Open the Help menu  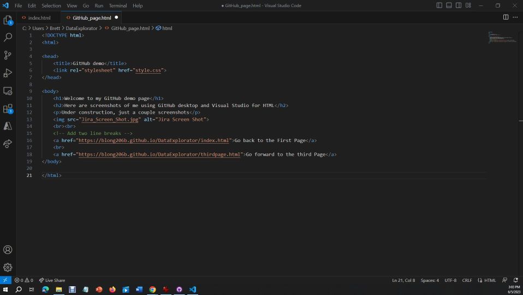click(x=138, y=5)
